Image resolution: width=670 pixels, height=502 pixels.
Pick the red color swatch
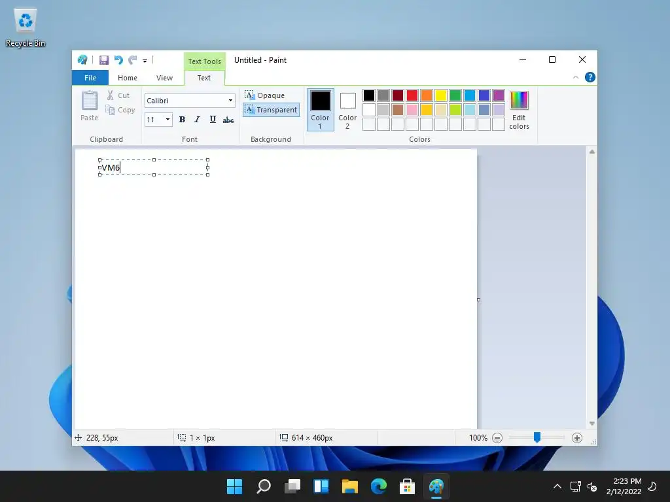coord(412,95)
